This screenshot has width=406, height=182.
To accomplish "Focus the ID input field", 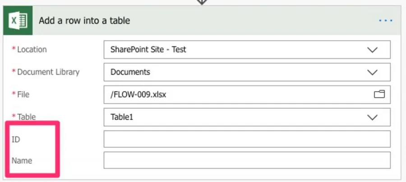I will (247, 139).
